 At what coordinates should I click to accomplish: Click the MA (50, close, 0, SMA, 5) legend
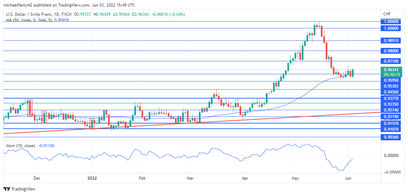tap(29, 19)
